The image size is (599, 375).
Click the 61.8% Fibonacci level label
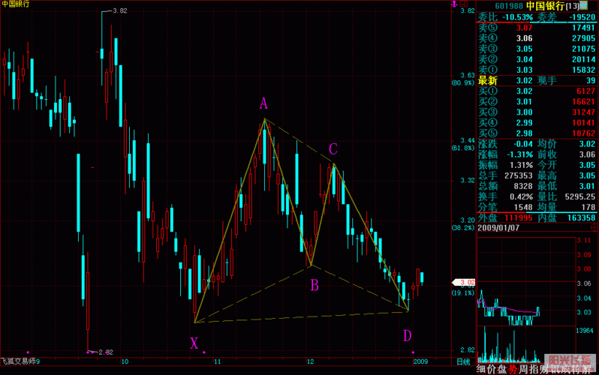[462, 148]
